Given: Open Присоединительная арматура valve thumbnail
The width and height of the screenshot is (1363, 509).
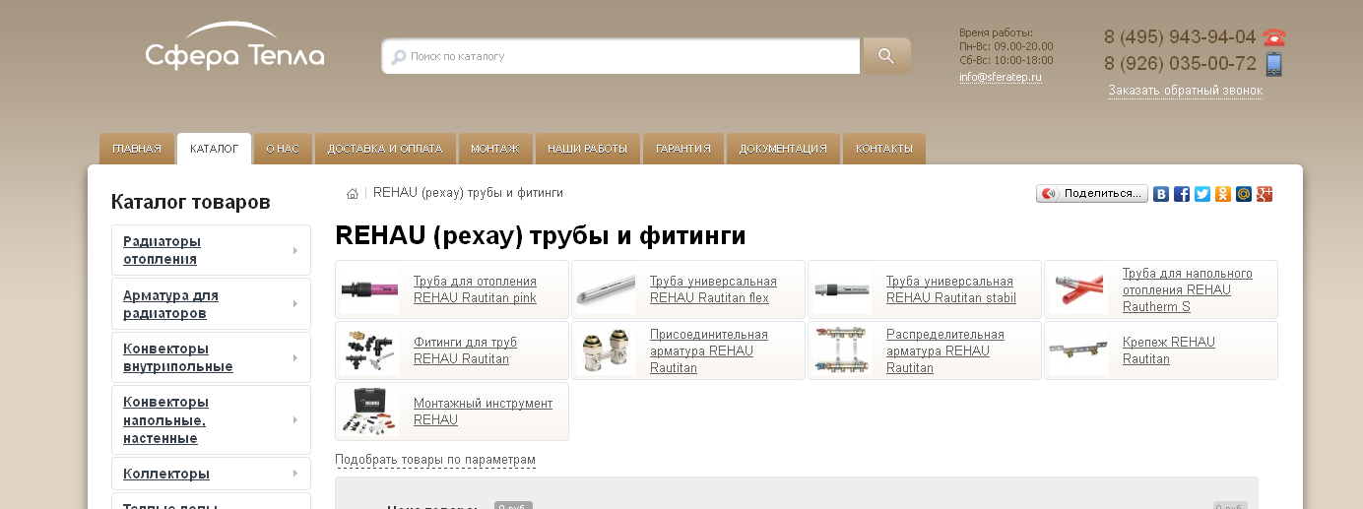Looking at the screenshot, I should tap(606, 350).
